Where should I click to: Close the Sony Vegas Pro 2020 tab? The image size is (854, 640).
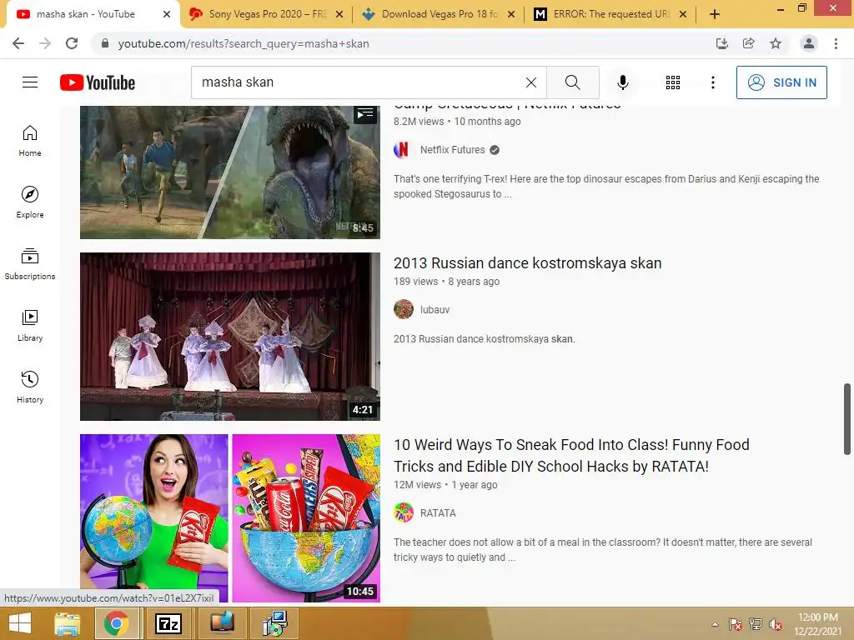pos(339,14)
